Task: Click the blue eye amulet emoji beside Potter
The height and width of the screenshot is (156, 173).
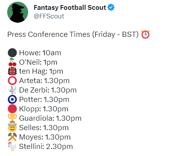Action: [12, 100]
